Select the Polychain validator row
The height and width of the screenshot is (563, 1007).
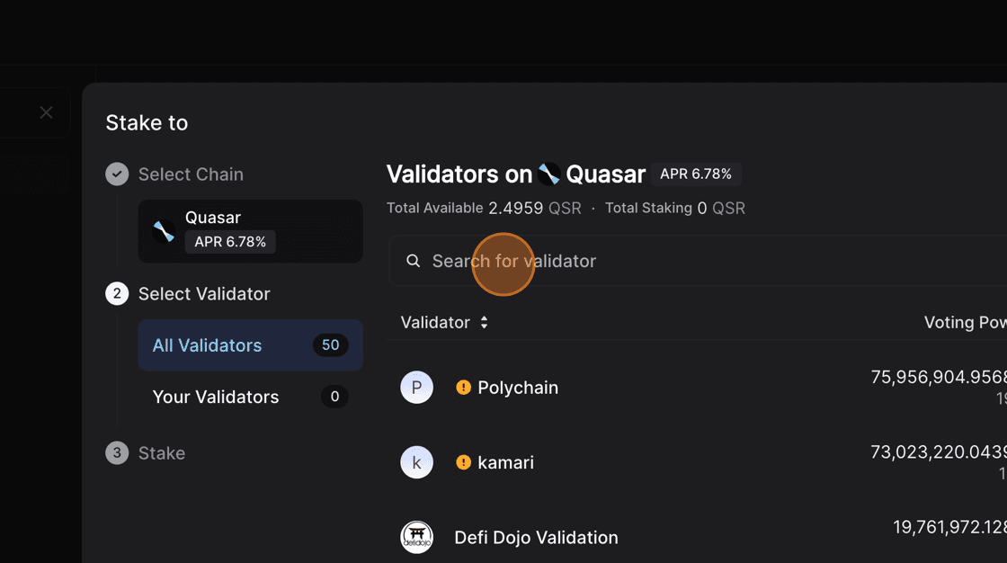(x=518, y=388)
